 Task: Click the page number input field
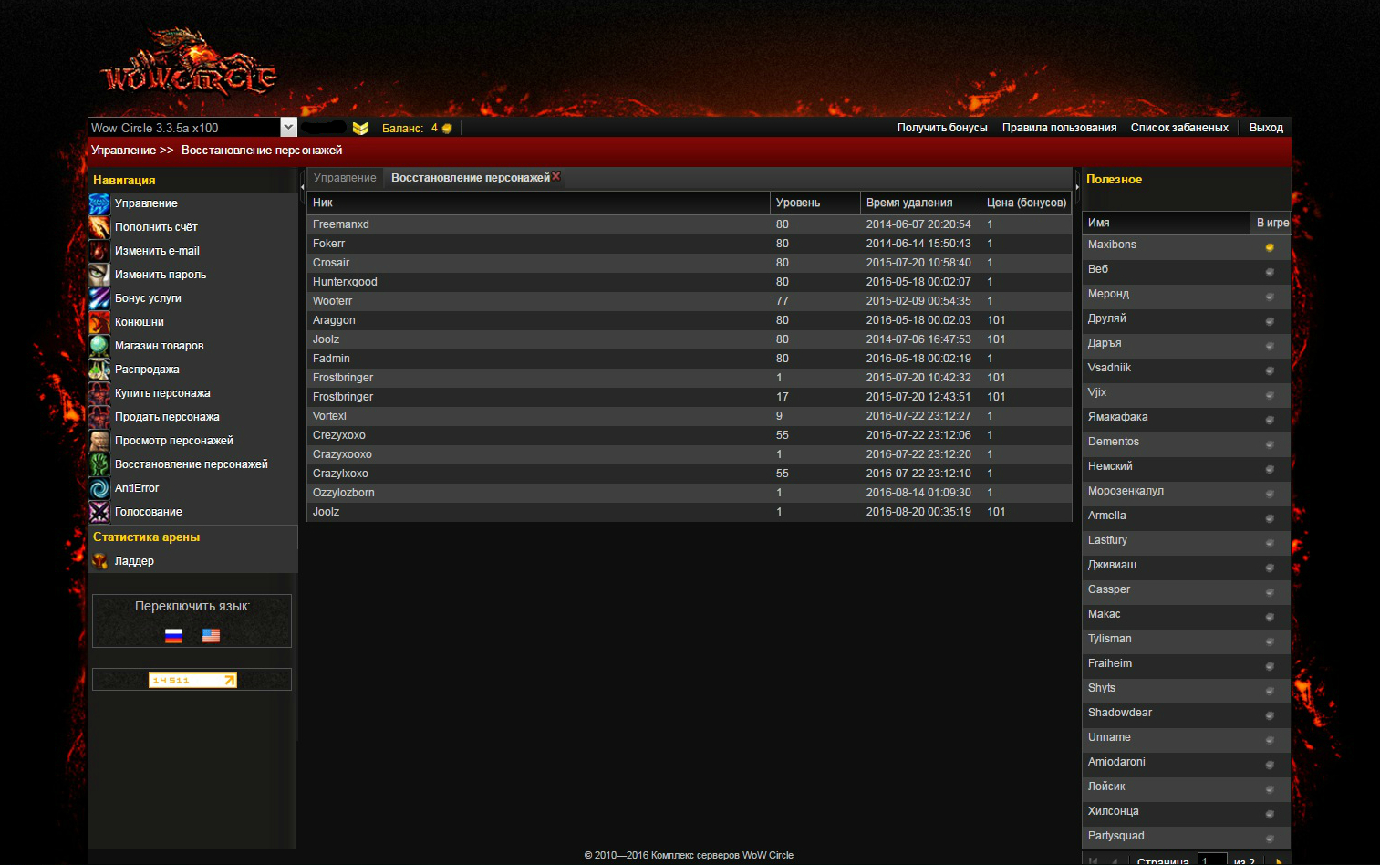tap(1211, 860)
